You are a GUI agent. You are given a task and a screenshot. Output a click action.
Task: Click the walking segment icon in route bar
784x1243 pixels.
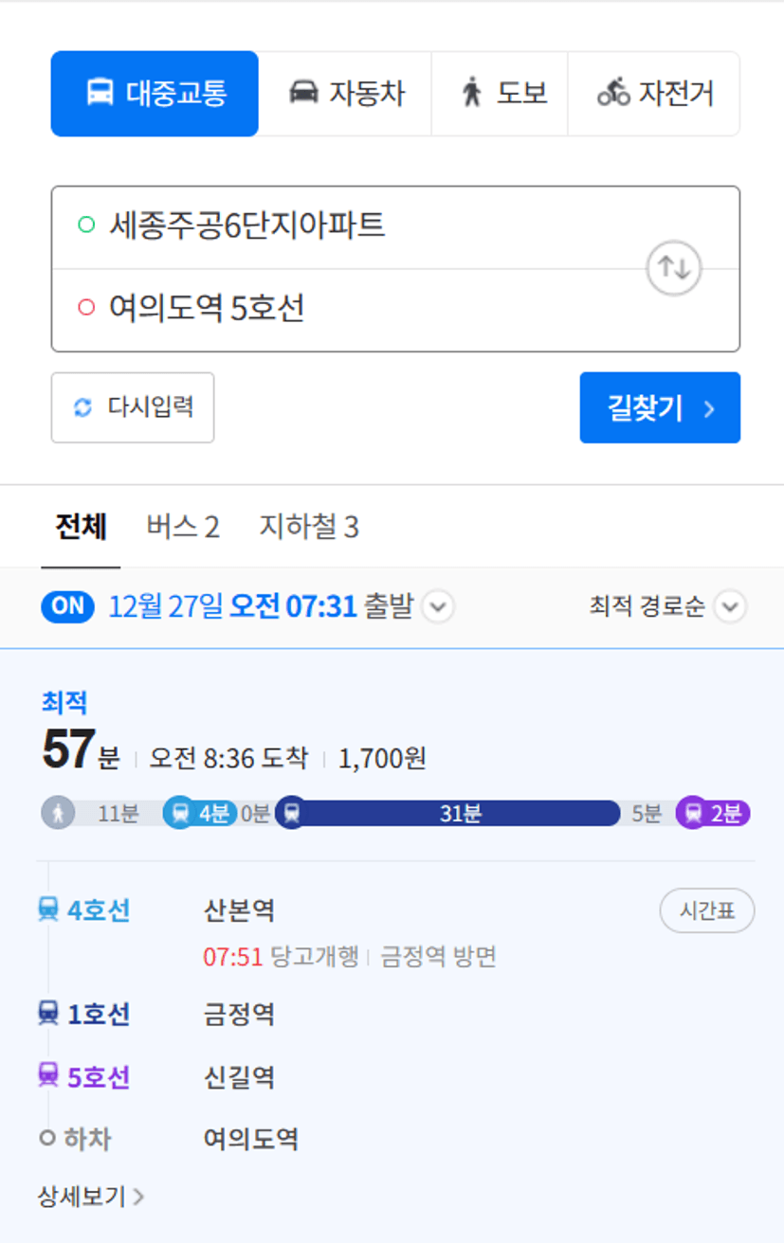tap(58, 813)
